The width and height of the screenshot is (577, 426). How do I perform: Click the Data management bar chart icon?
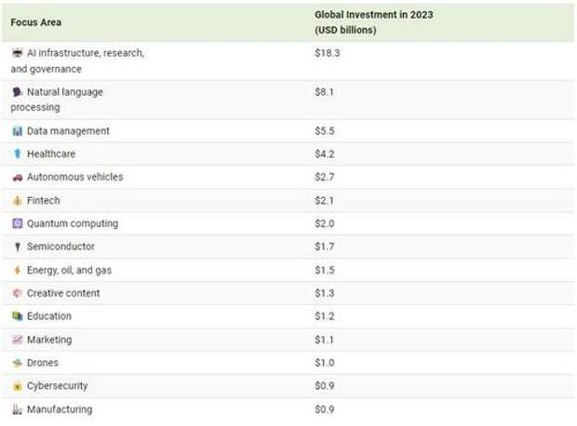click(18, 131)
